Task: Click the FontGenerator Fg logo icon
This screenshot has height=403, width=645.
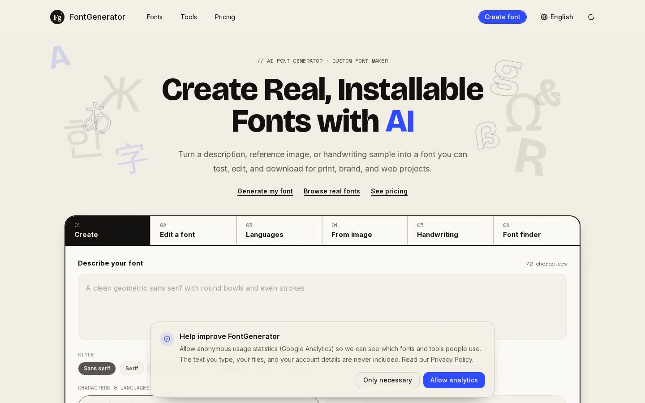Action: coord(57,17)
